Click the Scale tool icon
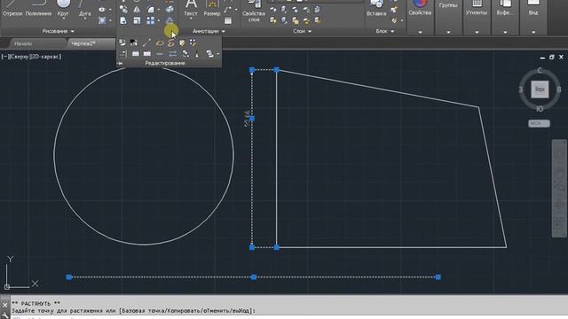Screen dimensions: 568x319 coord(137,20)
